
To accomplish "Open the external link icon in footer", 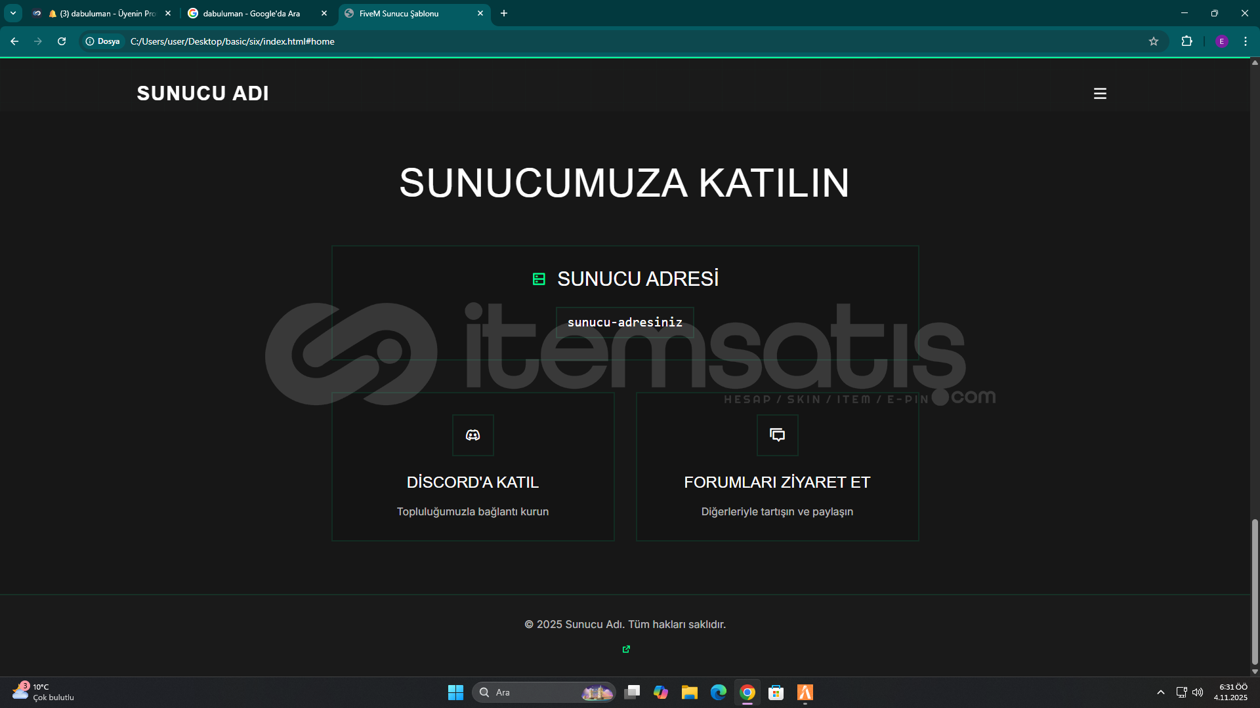I will 626,649.
